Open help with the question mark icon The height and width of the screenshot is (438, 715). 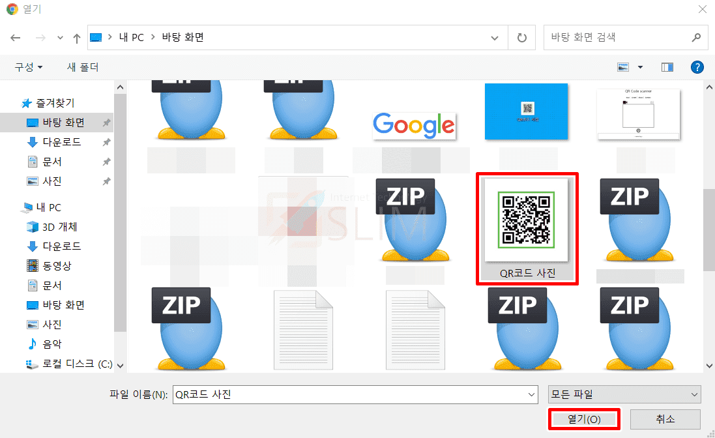click(x=697, y=67)
